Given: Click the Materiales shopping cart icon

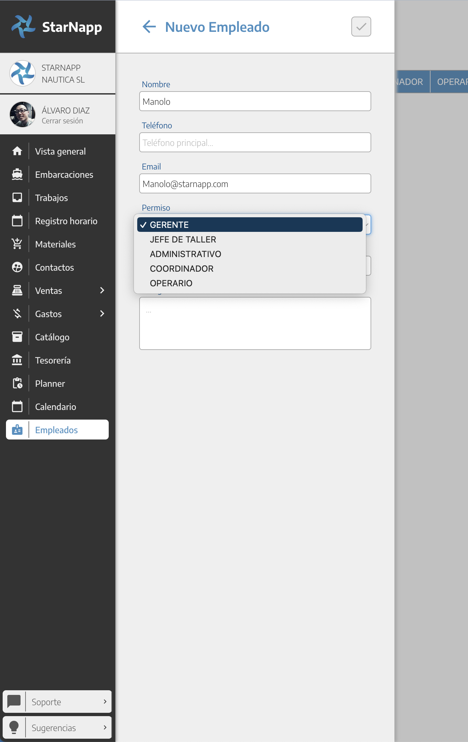Looking at the screenshot, I should pos(17,244).
